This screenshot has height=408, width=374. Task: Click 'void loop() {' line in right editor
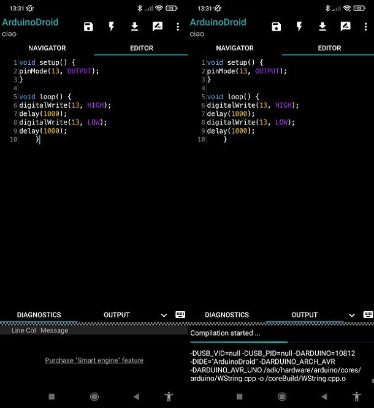click(x=233, y=97)
